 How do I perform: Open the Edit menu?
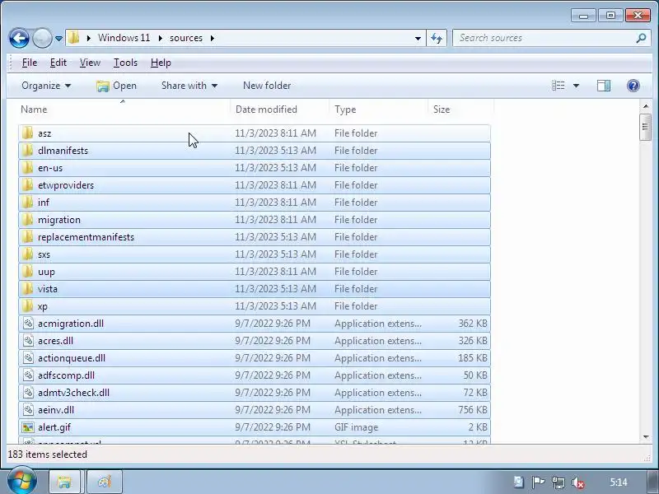58,63
